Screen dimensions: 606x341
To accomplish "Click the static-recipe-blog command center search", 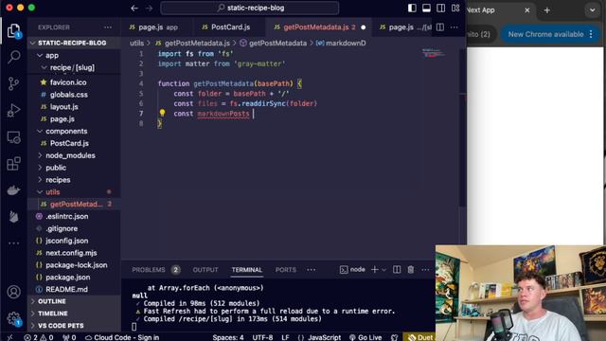I will click(x=250, y=8).
